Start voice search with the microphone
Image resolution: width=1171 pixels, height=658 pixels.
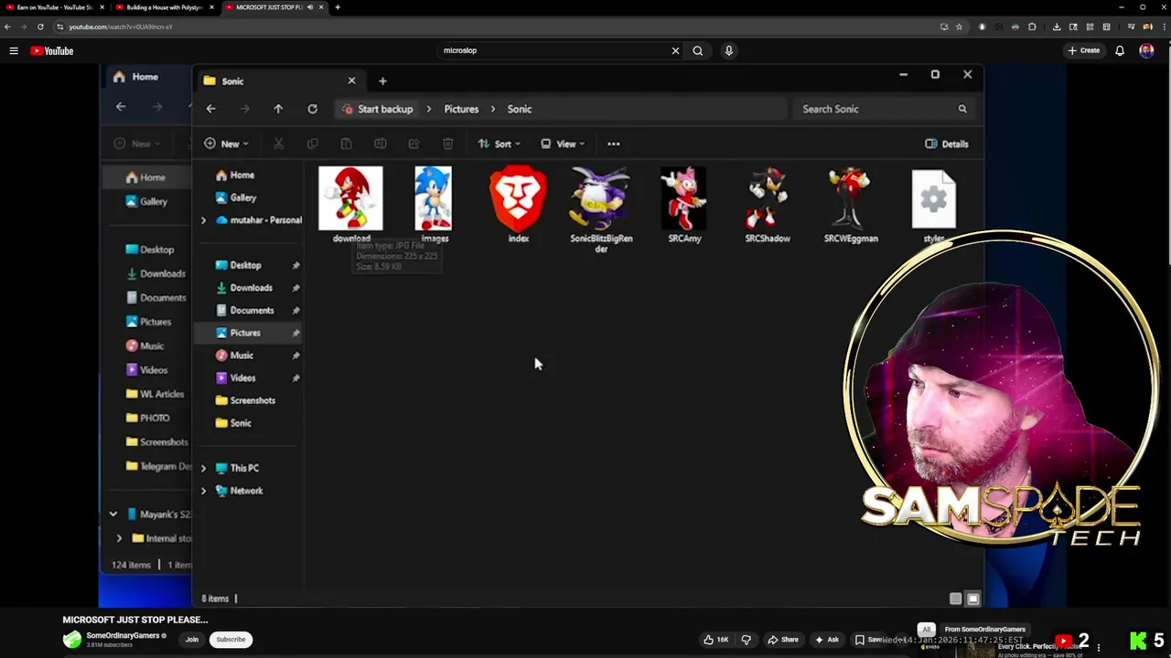pyautogui.click(x=729, y=51)
